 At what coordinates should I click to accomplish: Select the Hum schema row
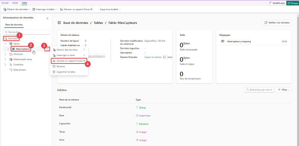pos(174,140)
